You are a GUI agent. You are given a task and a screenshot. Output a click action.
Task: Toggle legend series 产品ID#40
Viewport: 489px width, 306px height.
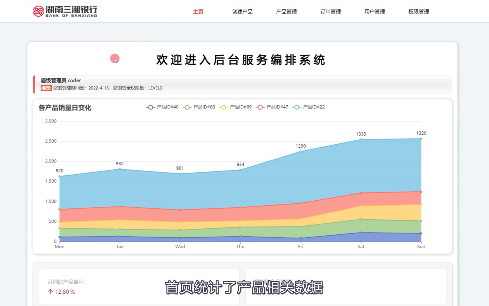(162, 107)
